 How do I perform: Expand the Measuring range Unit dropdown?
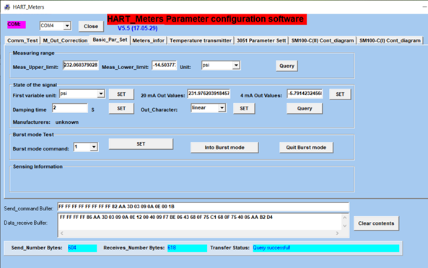point(236,66)
